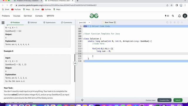
Task: Click the '//code here' comment line
Action: (x=98, y=44)
